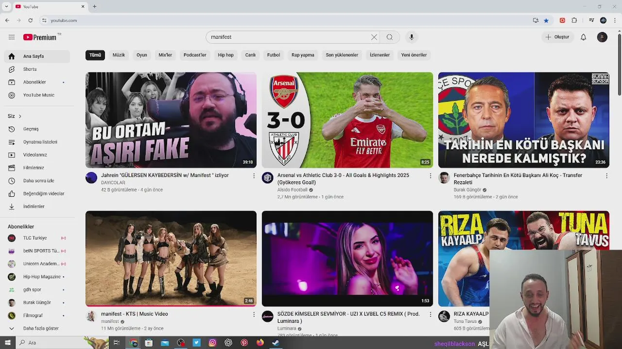622x349 pixels.
Task: Click the magnifier search button
Action: pyautogui.click(x=390, y=37)
